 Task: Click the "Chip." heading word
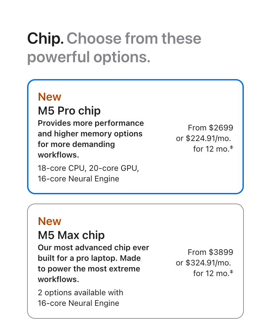point(45,39)
